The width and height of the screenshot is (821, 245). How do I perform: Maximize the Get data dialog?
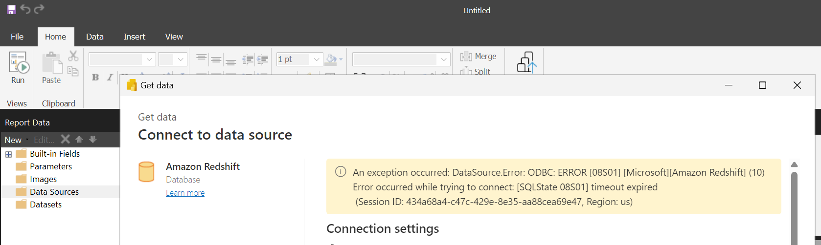[762, 85]
